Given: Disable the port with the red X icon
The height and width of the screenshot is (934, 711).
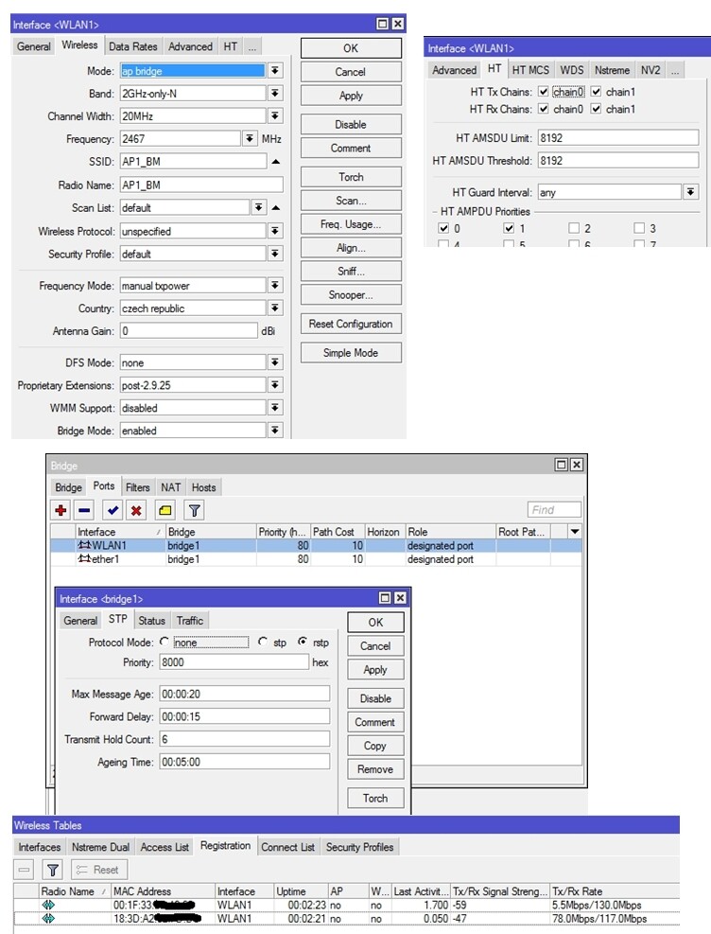Looking at the screenshot, I should pyautogui.click(x=136, y=510).
